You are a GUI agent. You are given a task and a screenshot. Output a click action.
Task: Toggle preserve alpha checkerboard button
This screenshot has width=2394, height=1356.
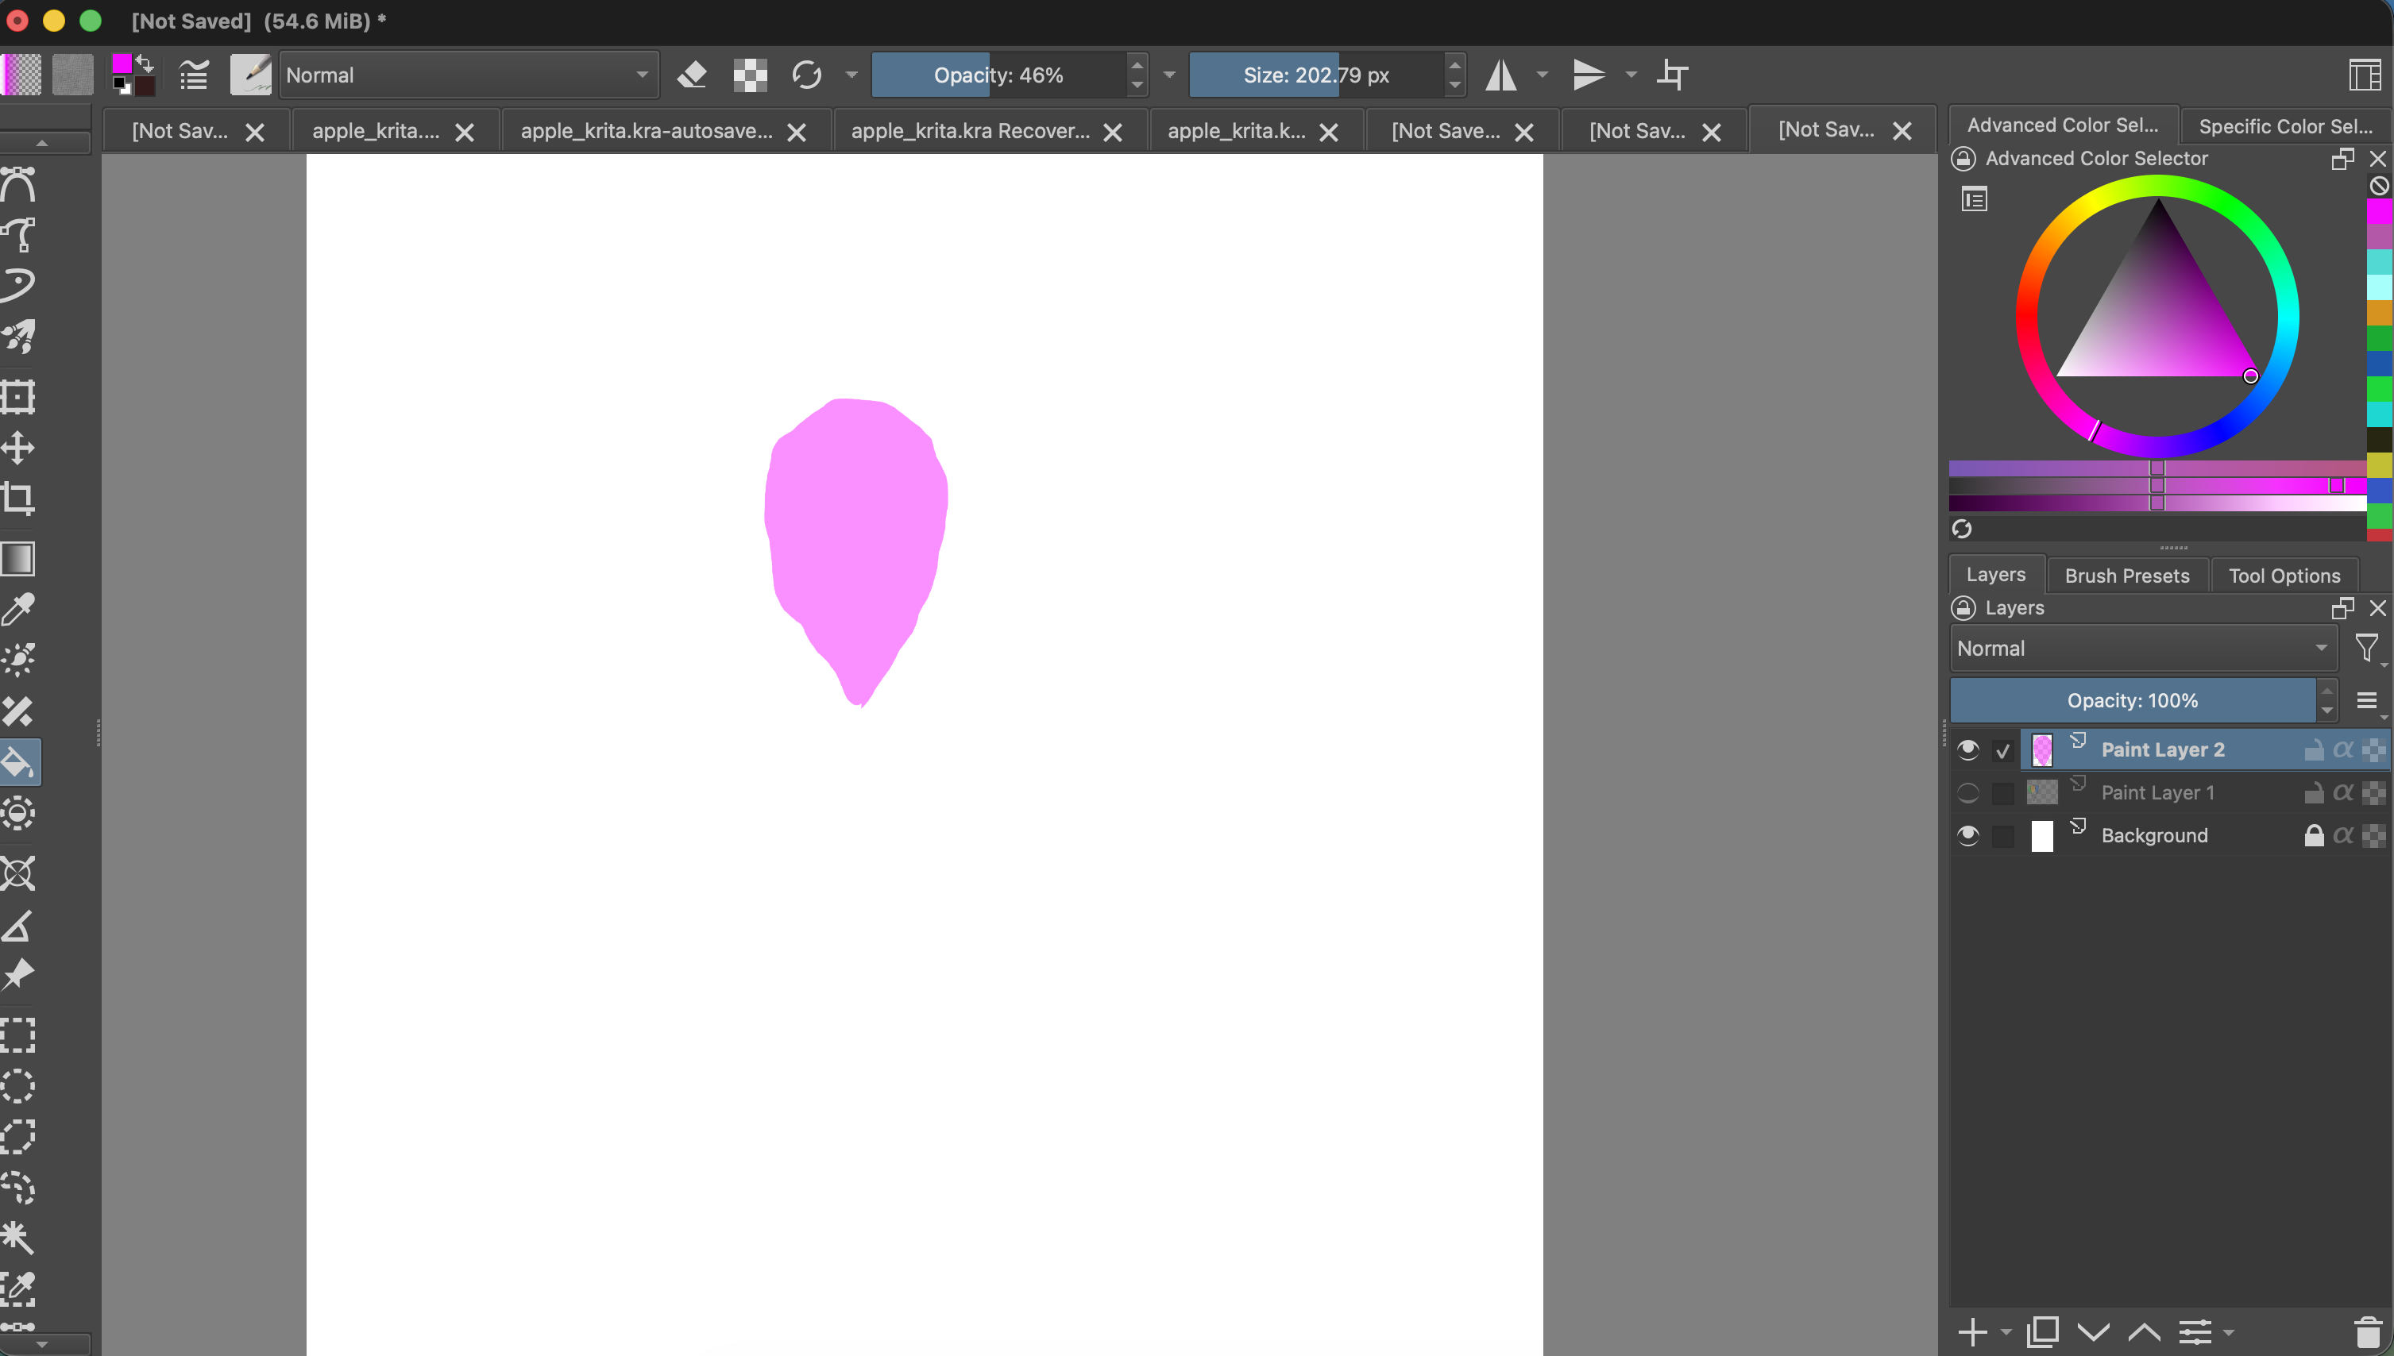pos(750,75)
